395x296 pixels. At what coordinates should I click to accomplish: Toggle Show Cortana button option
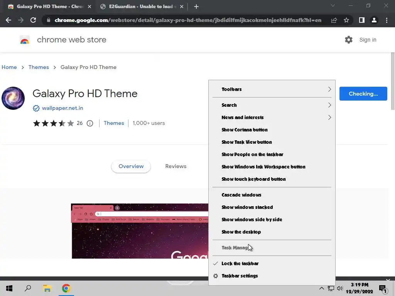tap(272, 130)
